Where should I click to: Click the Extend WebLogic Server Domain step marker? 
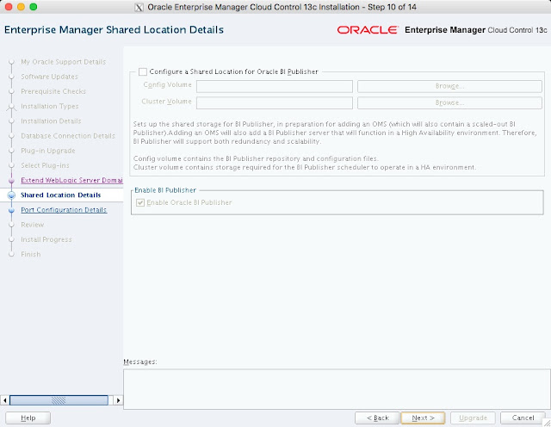(11, 181)
